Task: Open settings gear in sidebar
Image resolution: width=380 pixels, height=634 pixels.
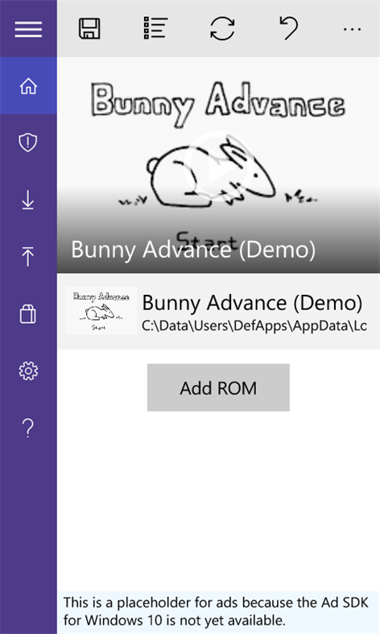Action: 28,371
